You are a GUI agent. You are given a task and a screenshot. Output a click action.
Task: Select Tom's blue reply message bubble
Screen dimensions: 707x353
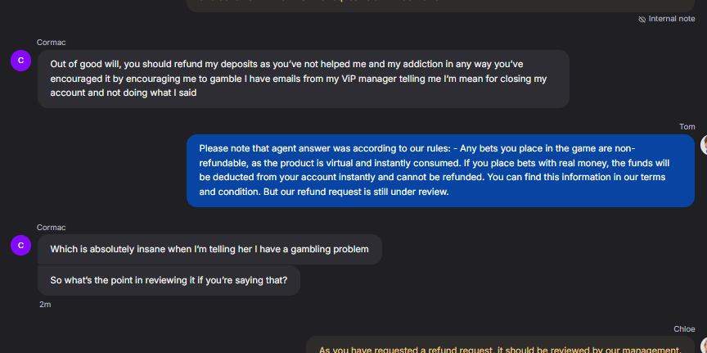click(440, 170)
